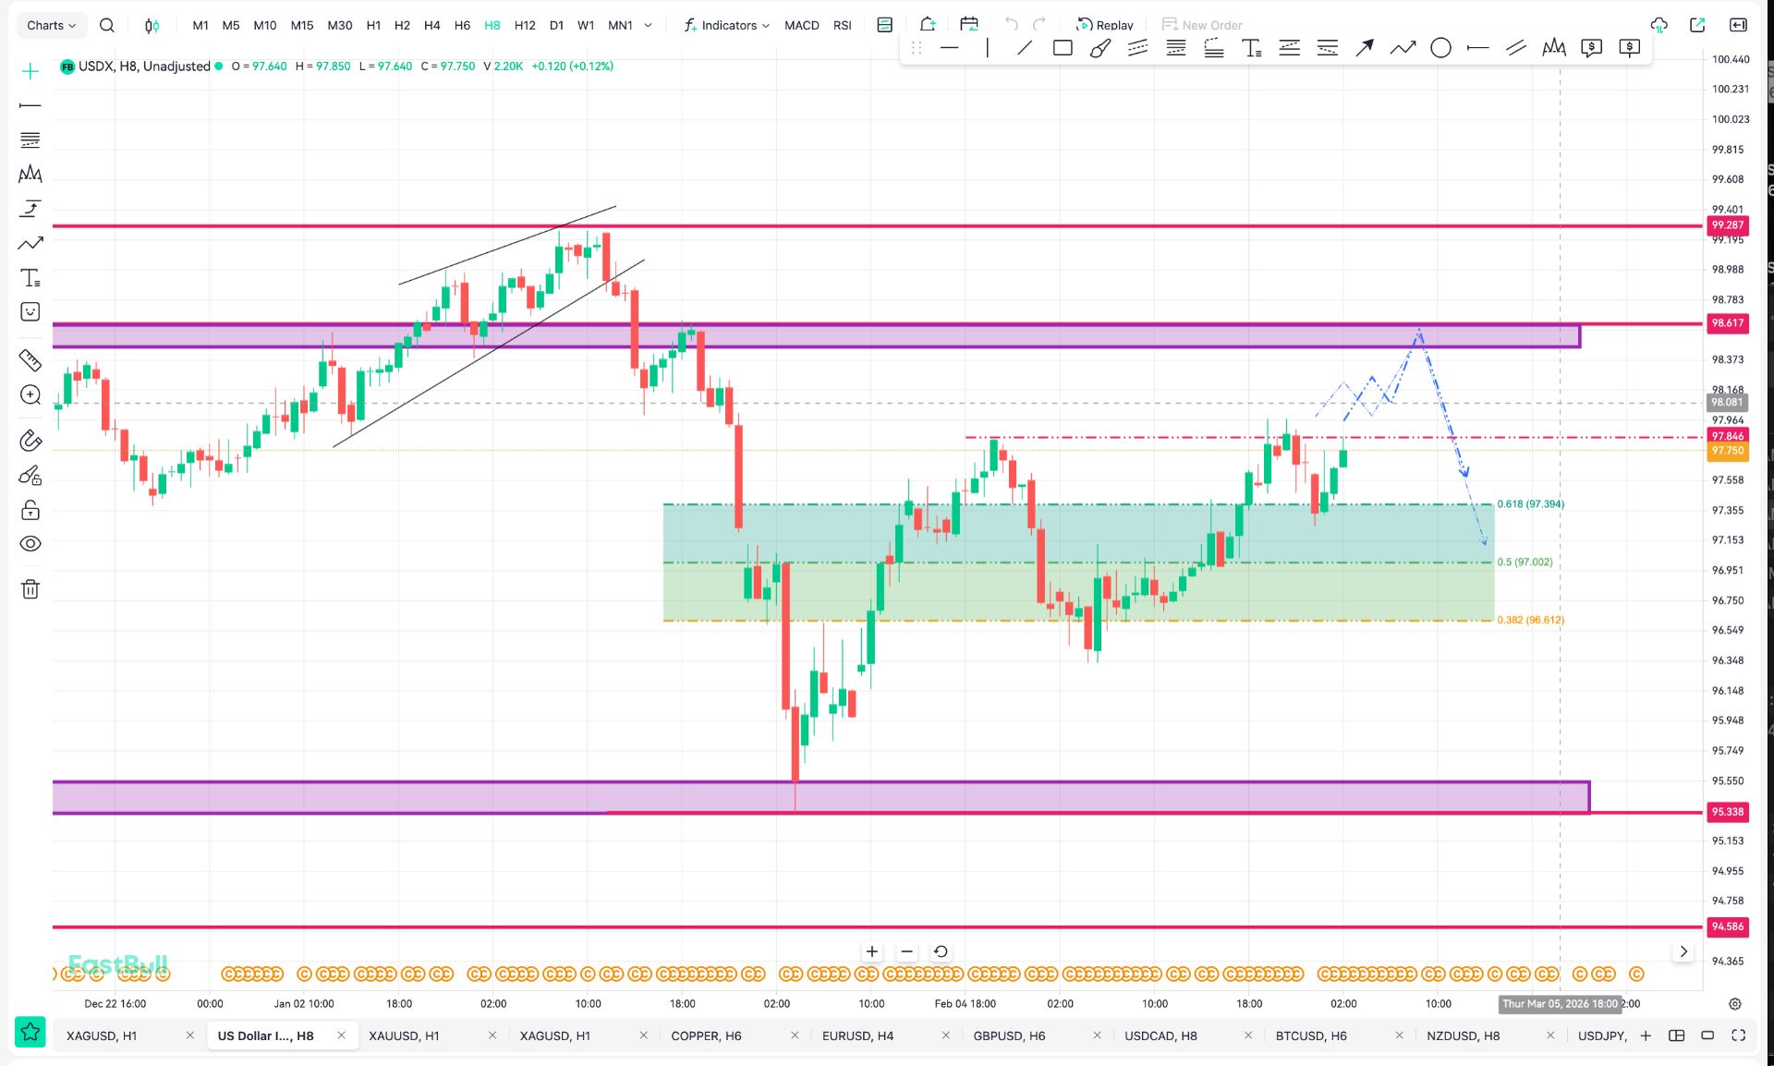Select the brush drawing tool
This screenshot has width=1774, height=1066.
[x=1100, y=48]
